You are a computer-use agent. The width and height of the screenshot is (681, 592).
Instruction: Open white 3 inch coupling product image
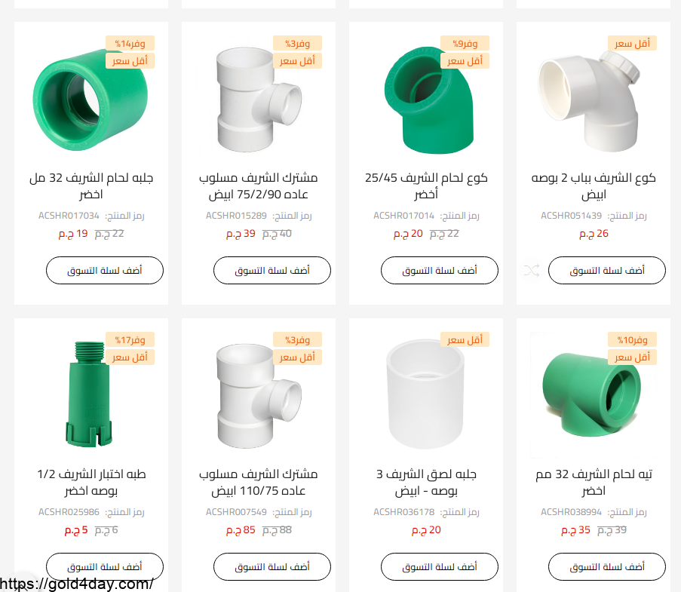click(425, 394)
